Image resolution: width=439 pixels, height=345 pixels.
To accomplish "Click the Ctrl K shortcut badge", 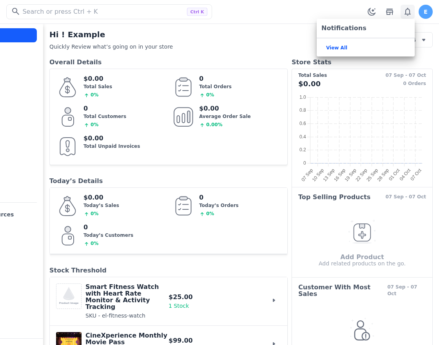I will tap(197, 12).
